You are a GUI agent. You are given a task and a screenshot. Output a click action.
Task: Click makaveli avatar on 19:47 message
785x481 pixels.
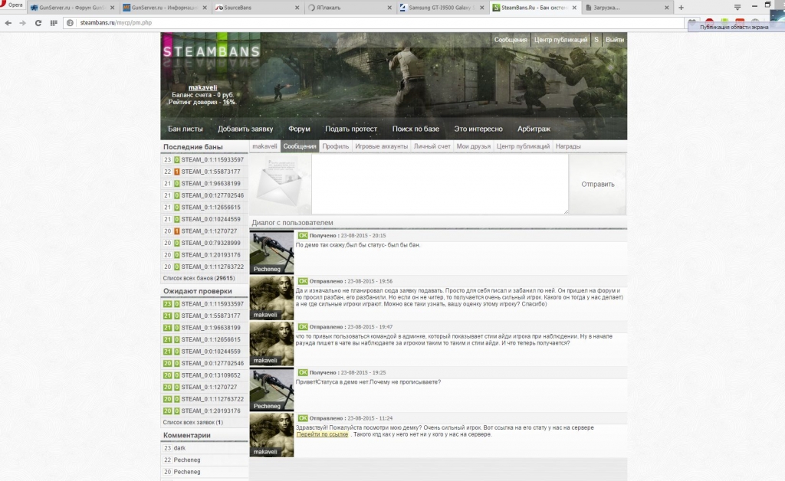coord(272,343)
